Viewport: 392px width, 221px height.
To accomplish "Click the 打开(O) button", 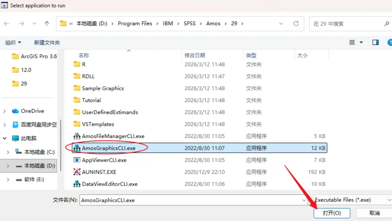I will click(332, 213).
